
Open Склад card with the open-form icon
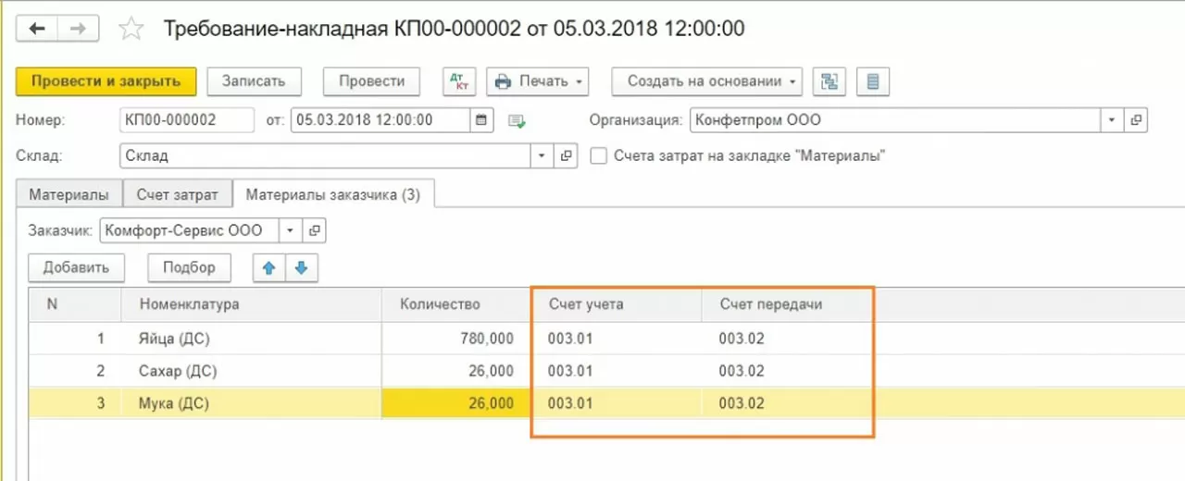567,156
